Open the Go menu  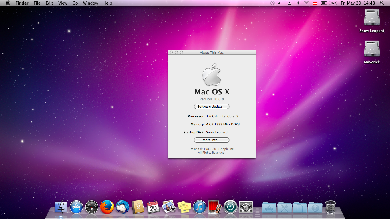tap(75, 3)
